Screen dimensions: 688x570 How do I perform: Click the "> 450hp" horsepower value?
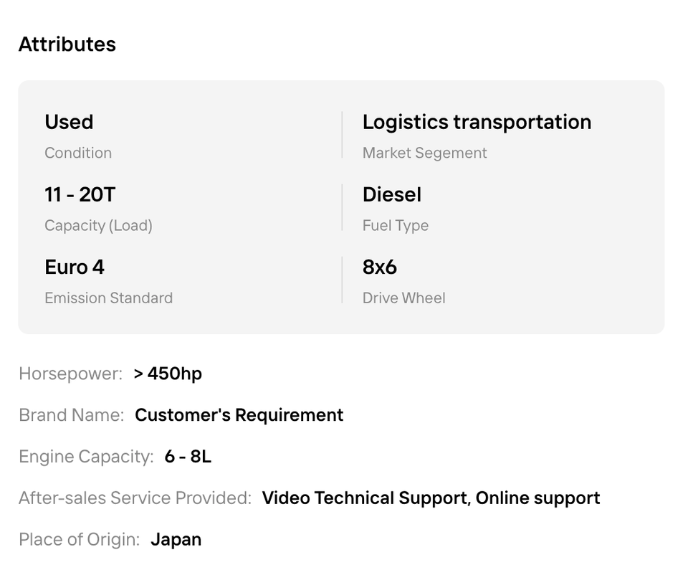168,374
